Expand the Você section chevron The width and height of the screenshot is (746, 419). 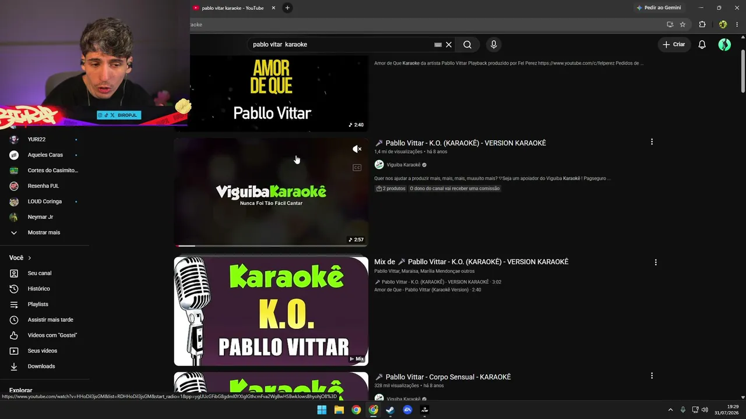point(30,258)
